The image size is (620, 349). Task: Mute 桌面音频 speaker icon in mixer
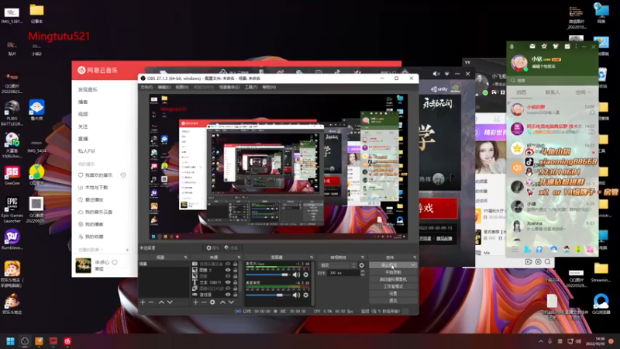(x=296, y=295)
